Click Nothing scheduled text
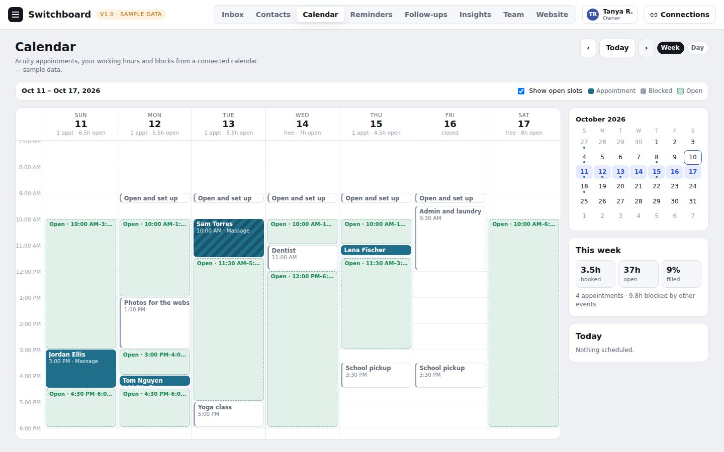 tap(605, 350)
